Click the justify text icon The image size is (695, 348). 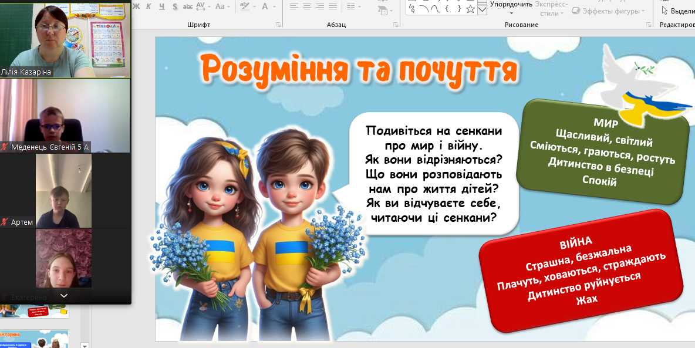[x=334, y=6]
